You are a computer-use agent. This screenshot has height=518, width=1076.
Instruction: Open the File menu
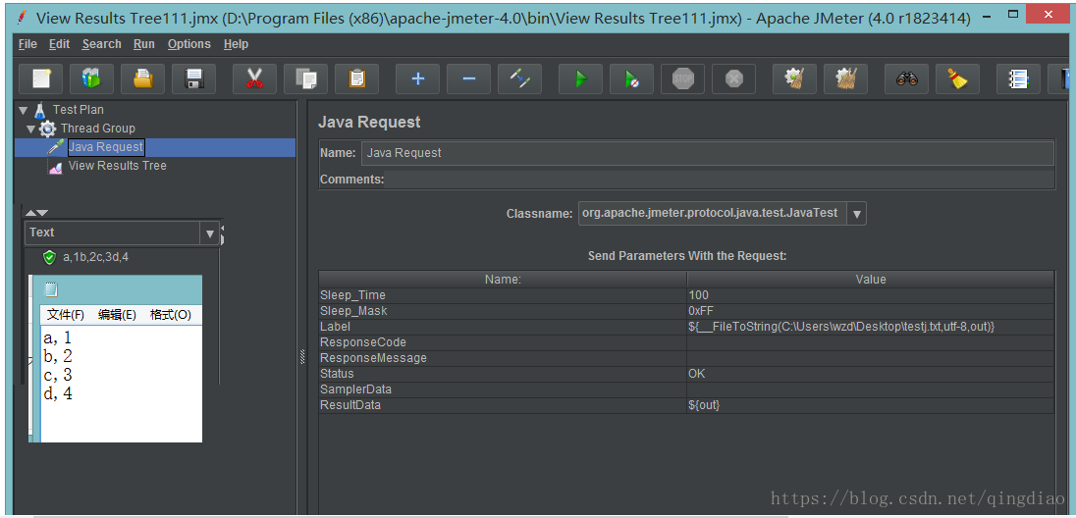(28, 44)
